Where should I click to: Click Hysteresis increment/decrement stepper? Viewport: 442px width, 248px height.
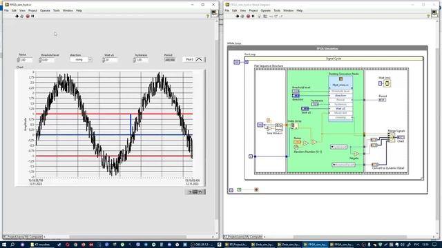[x=134, y=60]
